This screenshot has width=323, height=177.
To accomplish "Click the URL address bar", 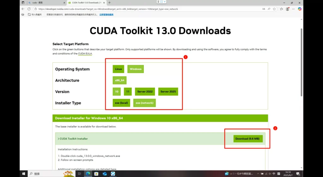I will pos(142,9).
